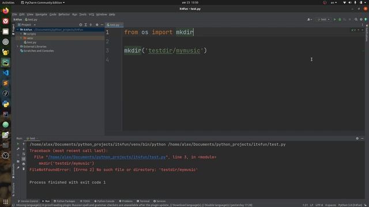Open Sublime Text from the dock
Viewport: 369px width, 207px height.
point(6,83)
